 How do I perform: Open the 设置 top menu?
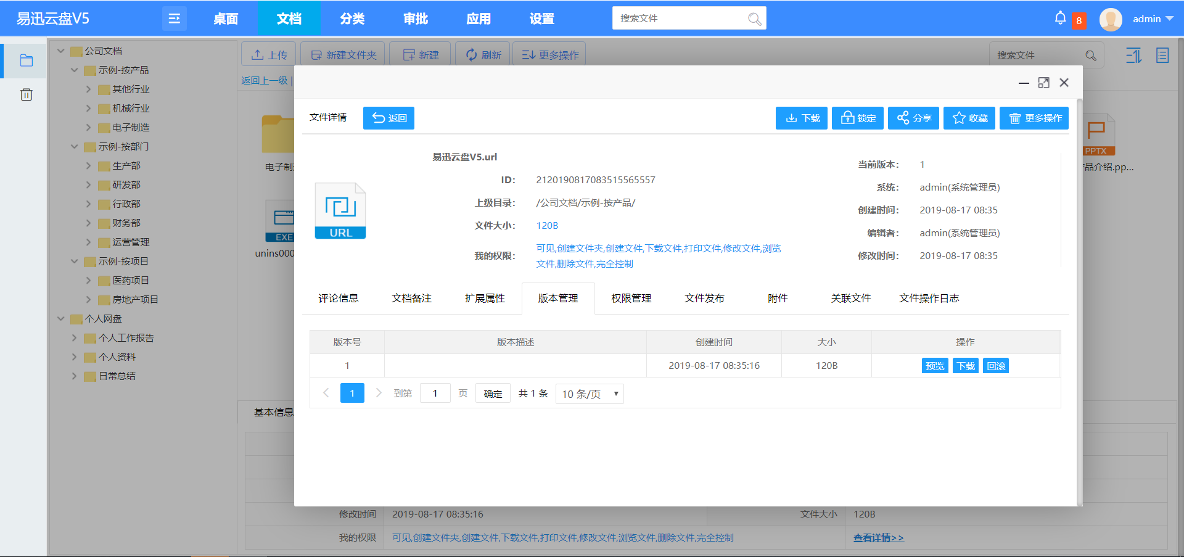point(542,19)
